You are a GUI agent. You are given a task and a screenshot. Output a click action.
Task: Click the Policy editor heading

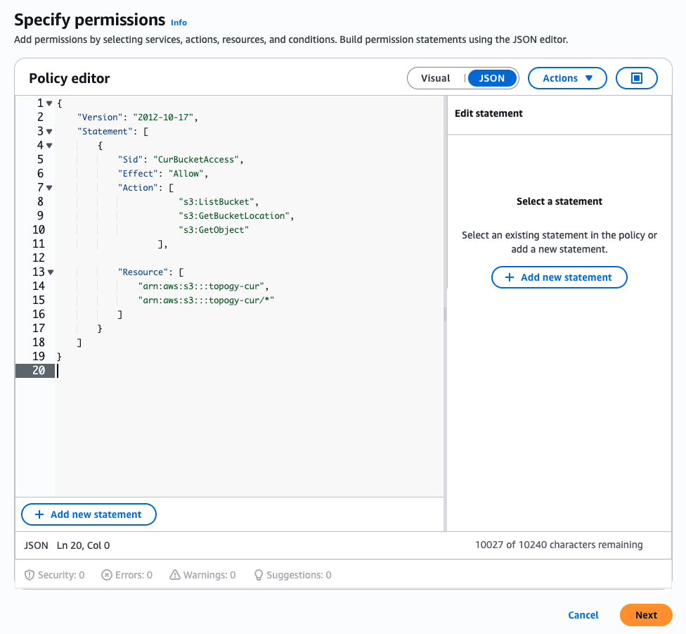click(69, 78)
